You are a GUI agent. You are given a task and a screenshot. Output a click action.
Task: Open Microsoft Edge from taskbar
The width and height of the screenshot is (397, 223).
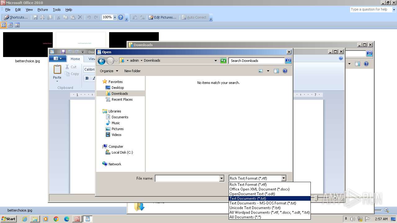point(67,219)
